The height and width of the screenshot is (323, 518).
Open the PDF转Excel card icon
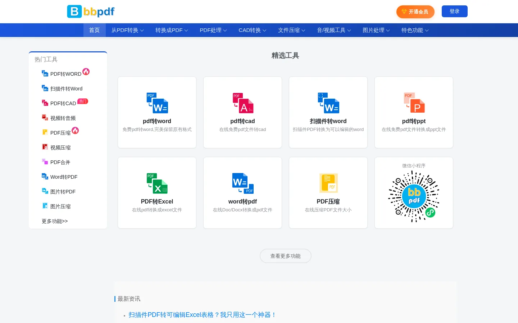click(x=157, y=183)
